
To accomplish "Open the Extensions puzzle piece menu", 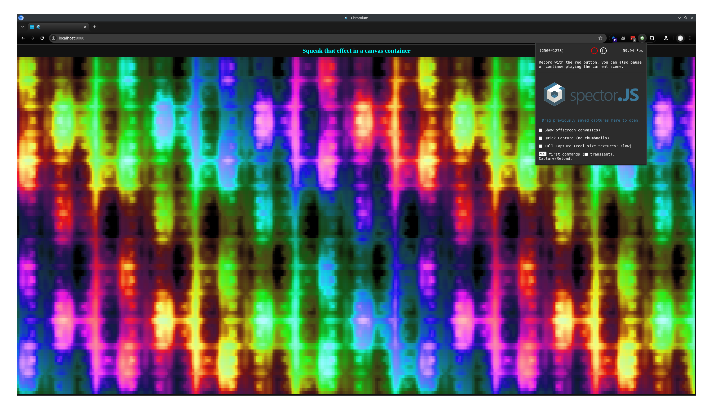I will tap(652, 38).
